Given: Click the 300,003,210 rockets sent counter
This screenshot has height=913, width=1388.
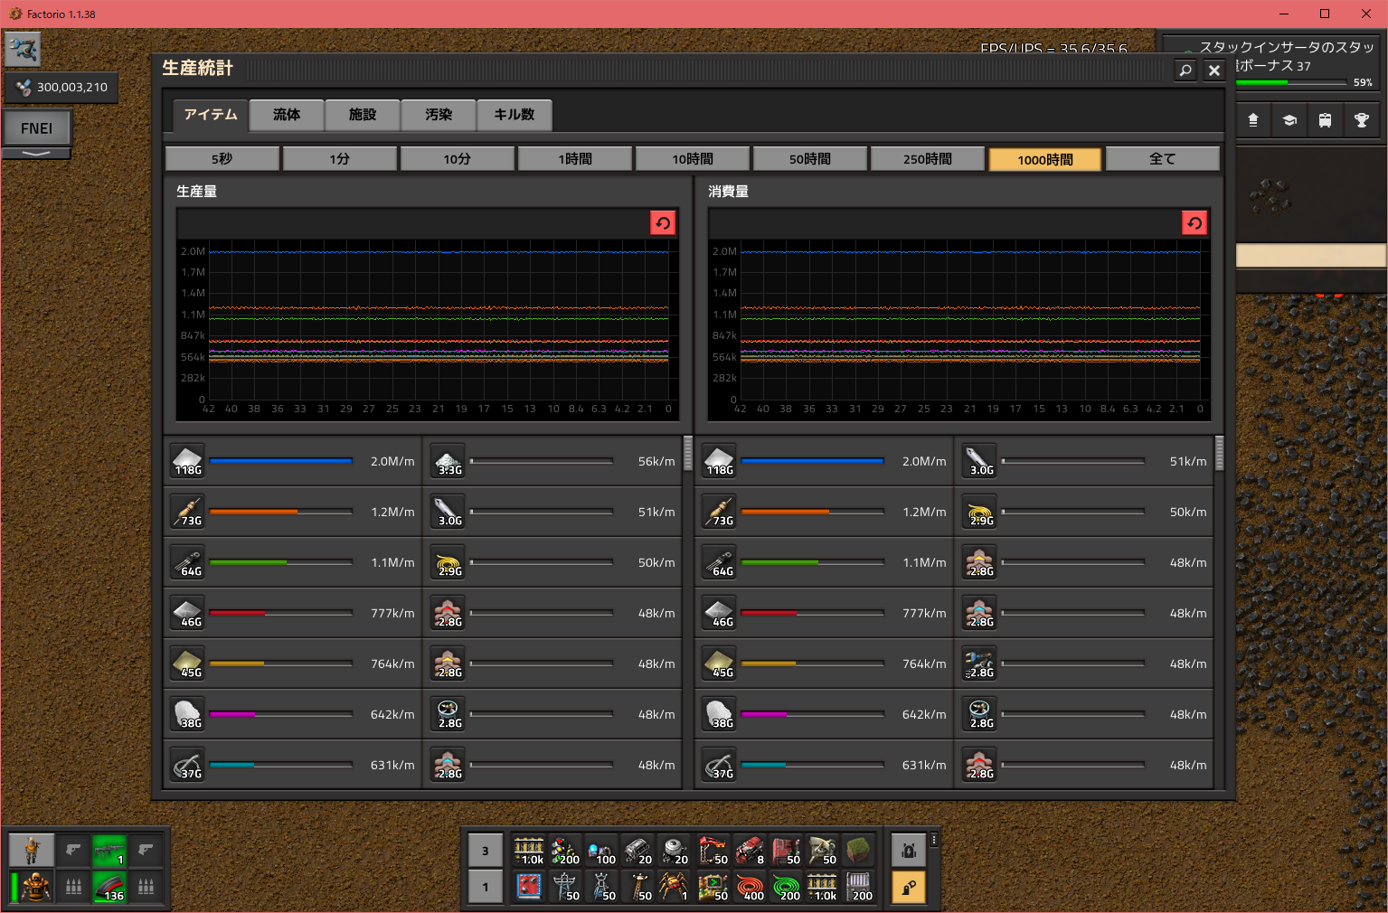Looking at the screenshot, I should click(61, 88).
